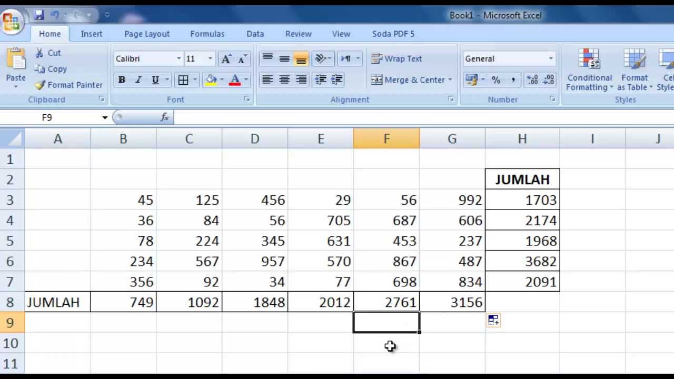Viewport: 674px width, 379px height.
Task: Open the Page Layout tab
Action: [x=147, y=34]
